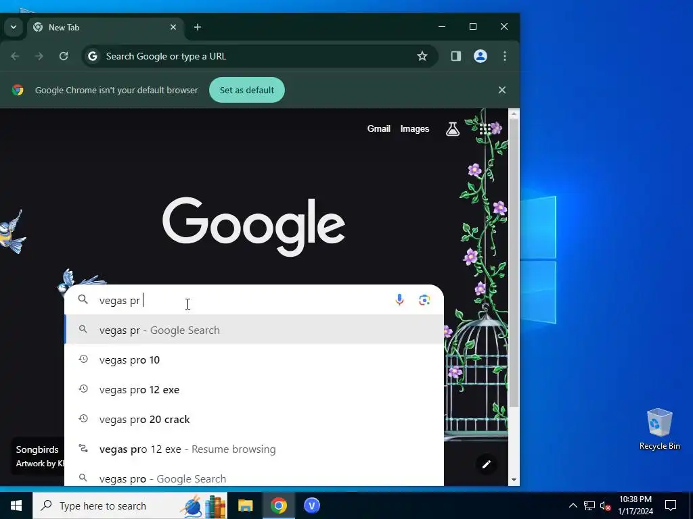This screenshot has height=519, width=693.
Task: Select the Recycle Bin desktop icon
Action: click(x=659, y=429)
